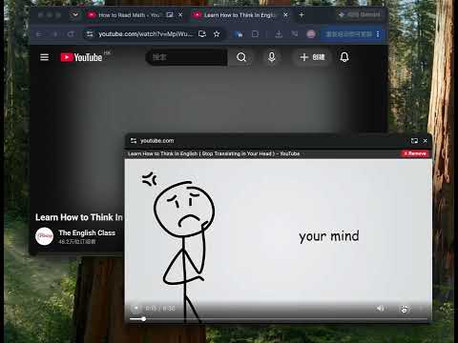Expand the tab search chevron dropdown

(x=74, y=14)
